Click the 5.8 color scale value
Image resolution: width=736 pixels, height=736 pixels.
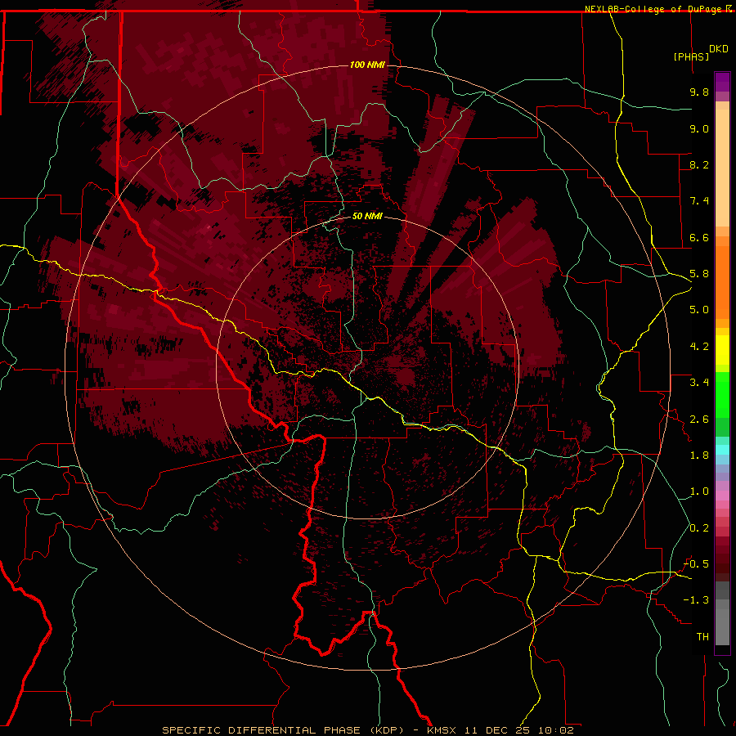[x=699, y=274]
